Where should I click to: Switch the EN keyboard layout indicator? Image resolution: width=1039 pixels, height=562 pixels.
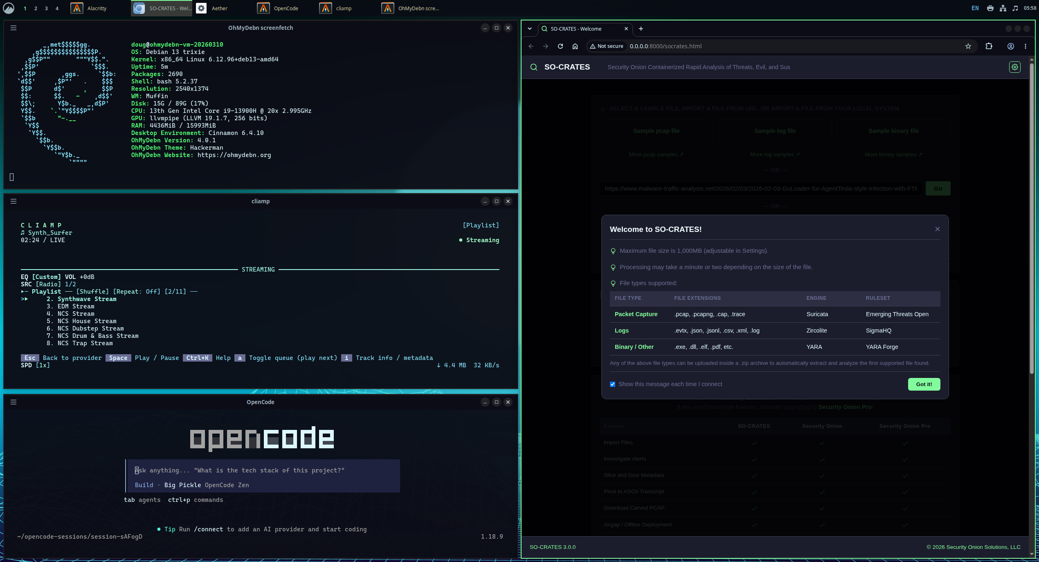tap(975, 8)
